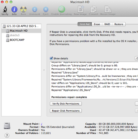Click the Capacity value 80 GB

[x=116, y=124]
